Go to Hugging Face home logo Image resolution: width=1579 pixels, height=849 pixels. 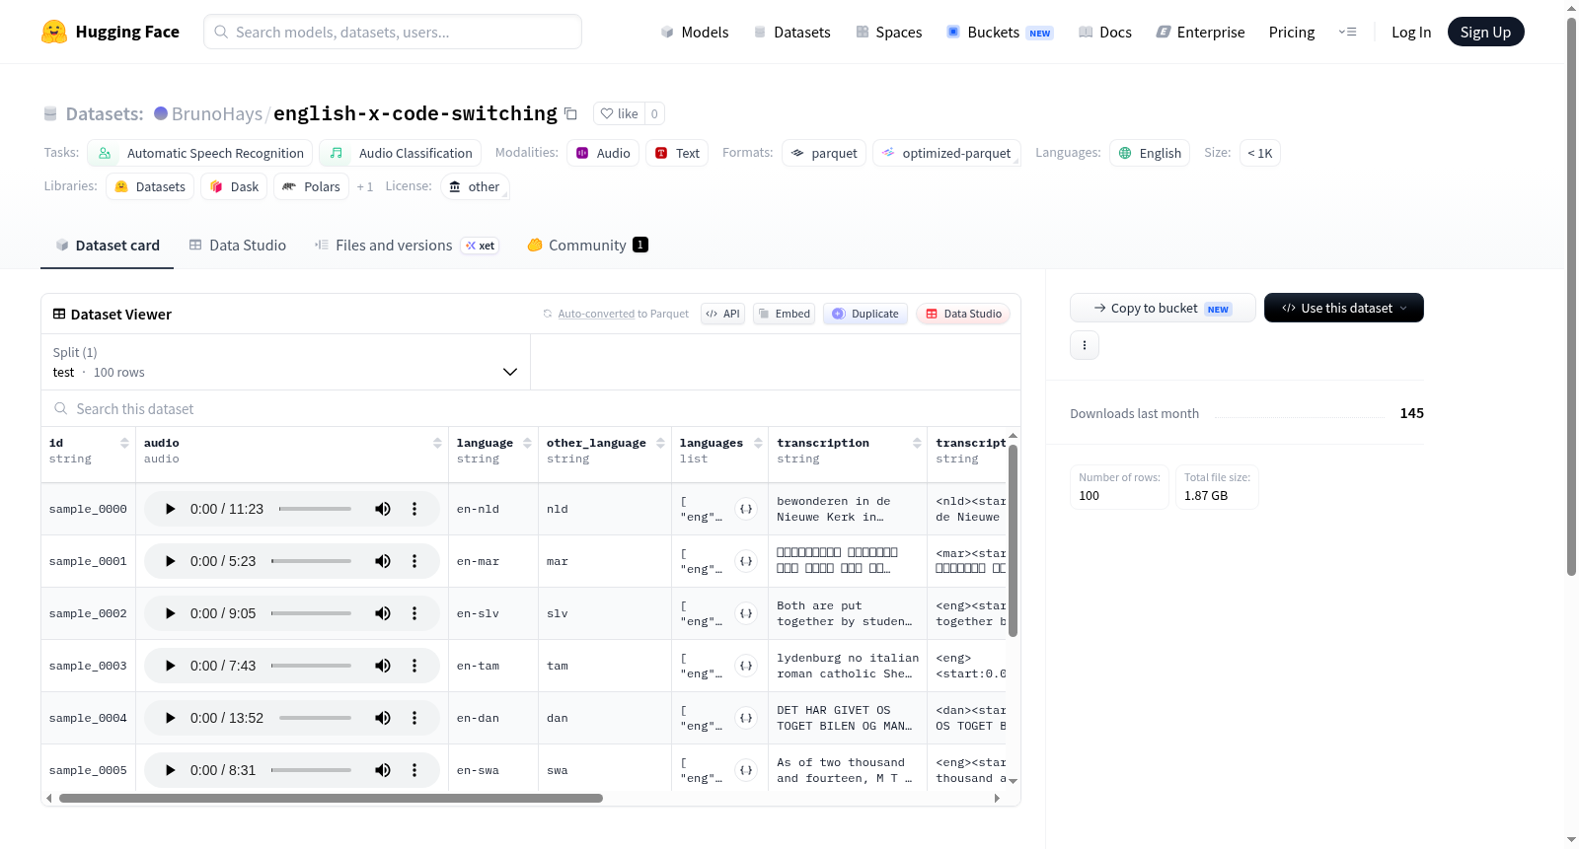coord(111,32)
